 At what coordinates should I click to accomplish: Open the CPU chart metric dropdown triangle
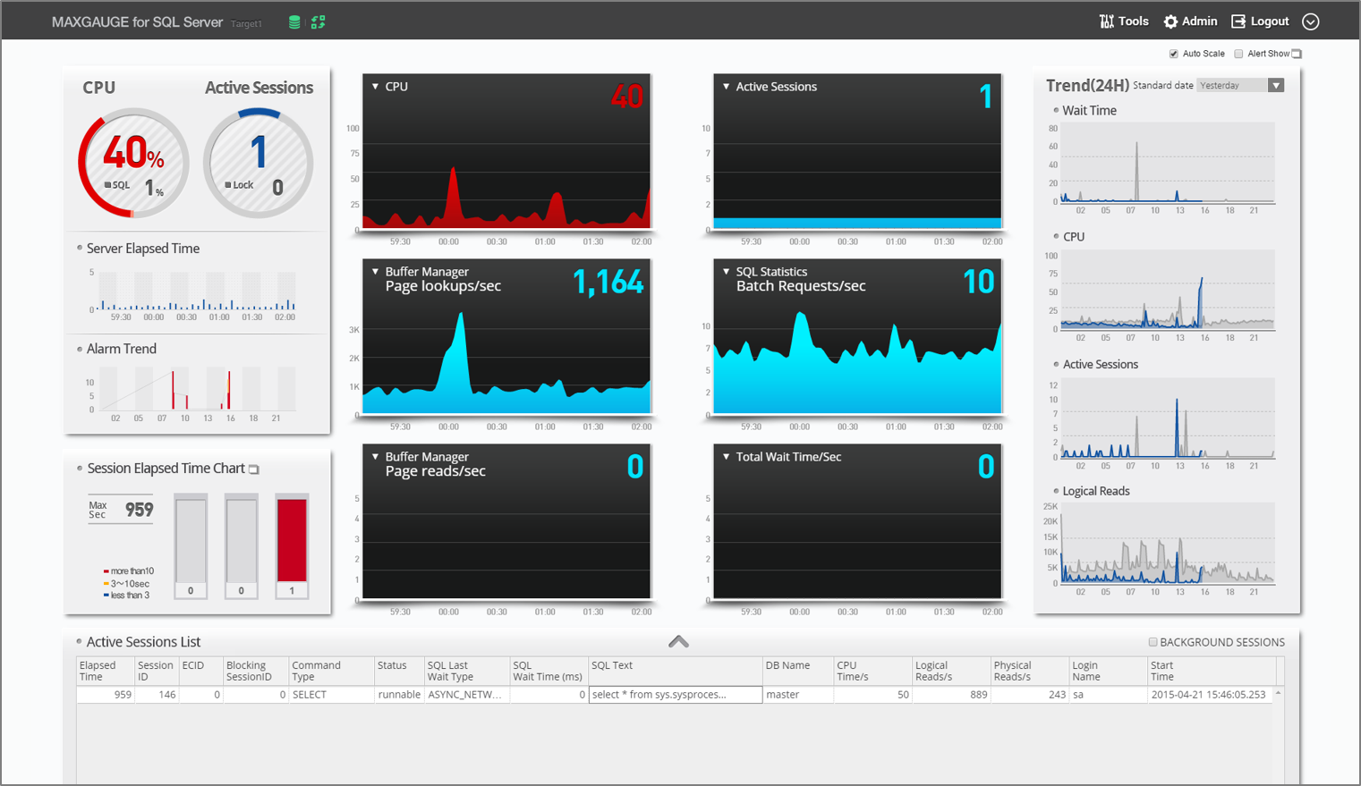375,87
